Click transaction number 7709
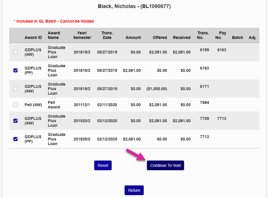The height and width of the screenshot is (198, 268). pos(204,118)
